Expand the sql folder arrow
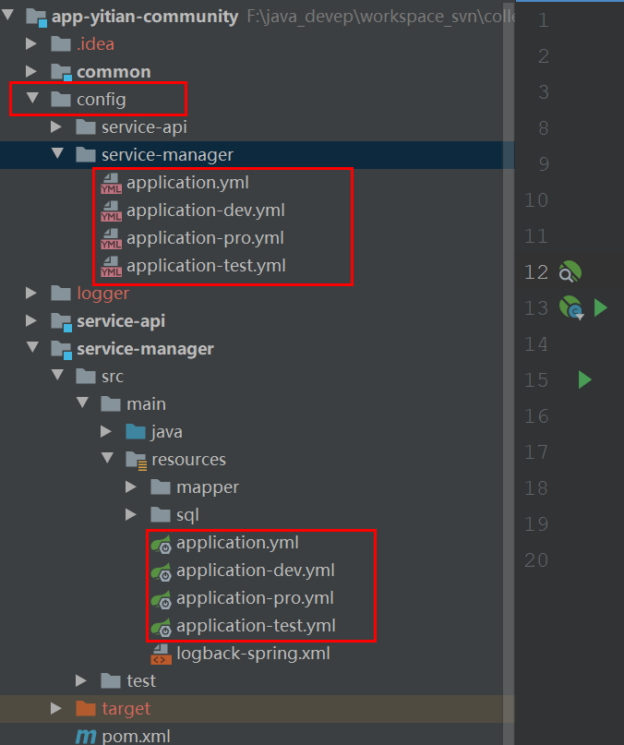 131,514
